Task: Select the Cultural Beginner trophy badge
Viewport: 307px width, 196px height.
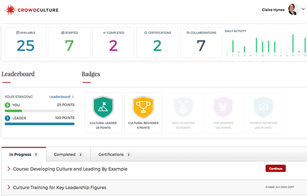Action: [143, 107]
